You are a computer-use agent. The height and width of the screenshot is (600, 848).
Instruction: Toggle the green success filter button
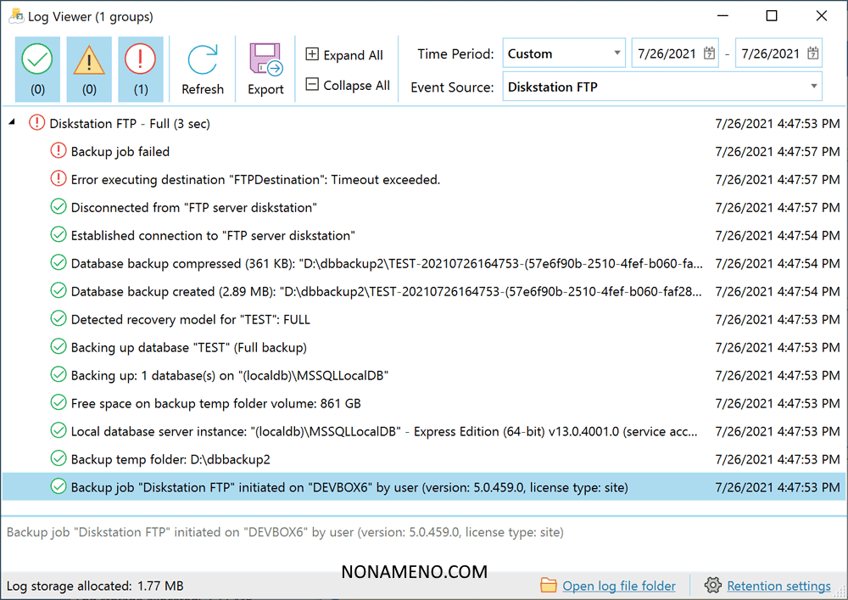(x=37, y=67)
